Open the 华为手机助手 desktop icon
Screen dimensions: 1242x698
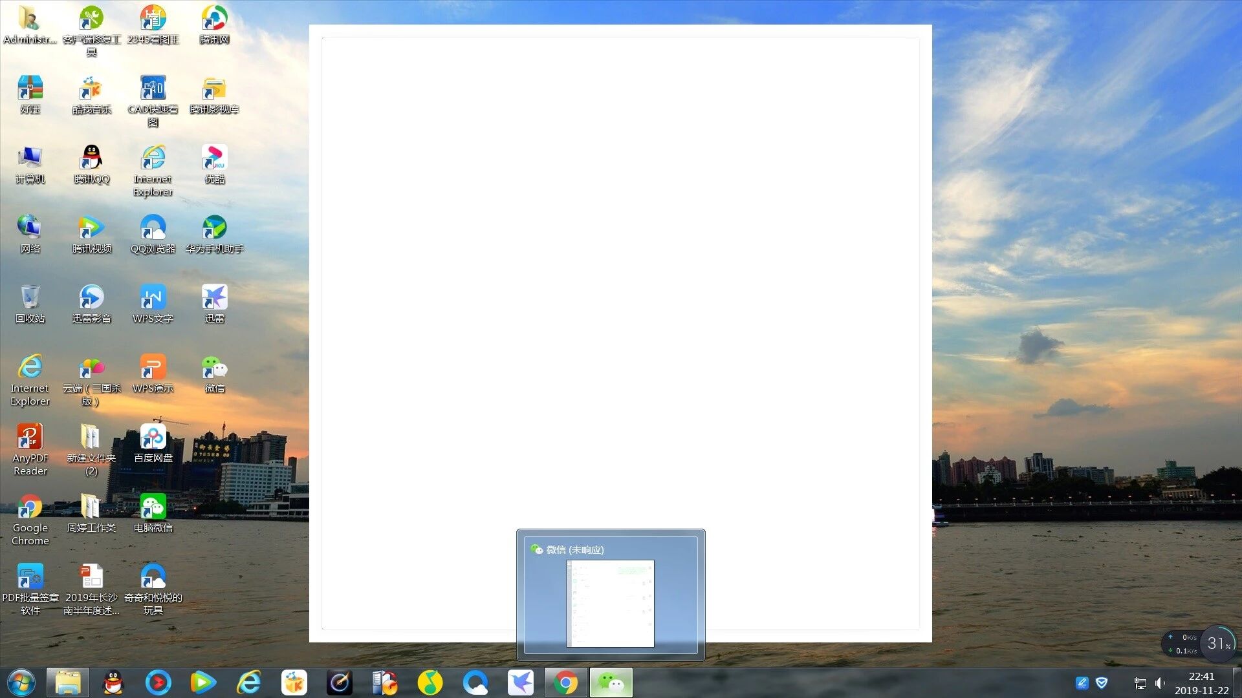pos(214,228)
